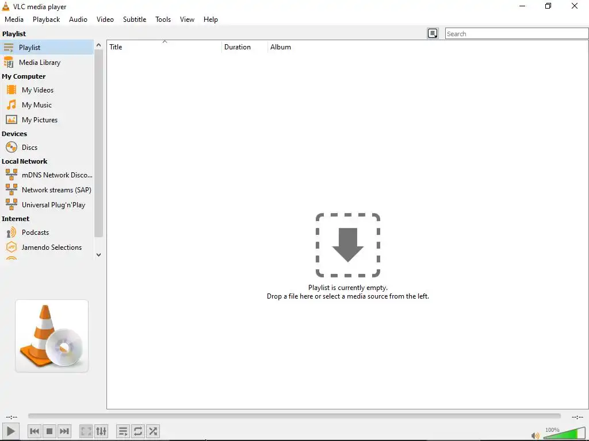589x441 pixels.
Task: Toggle loop repeat mode
Action: click(x=138, y=431)
